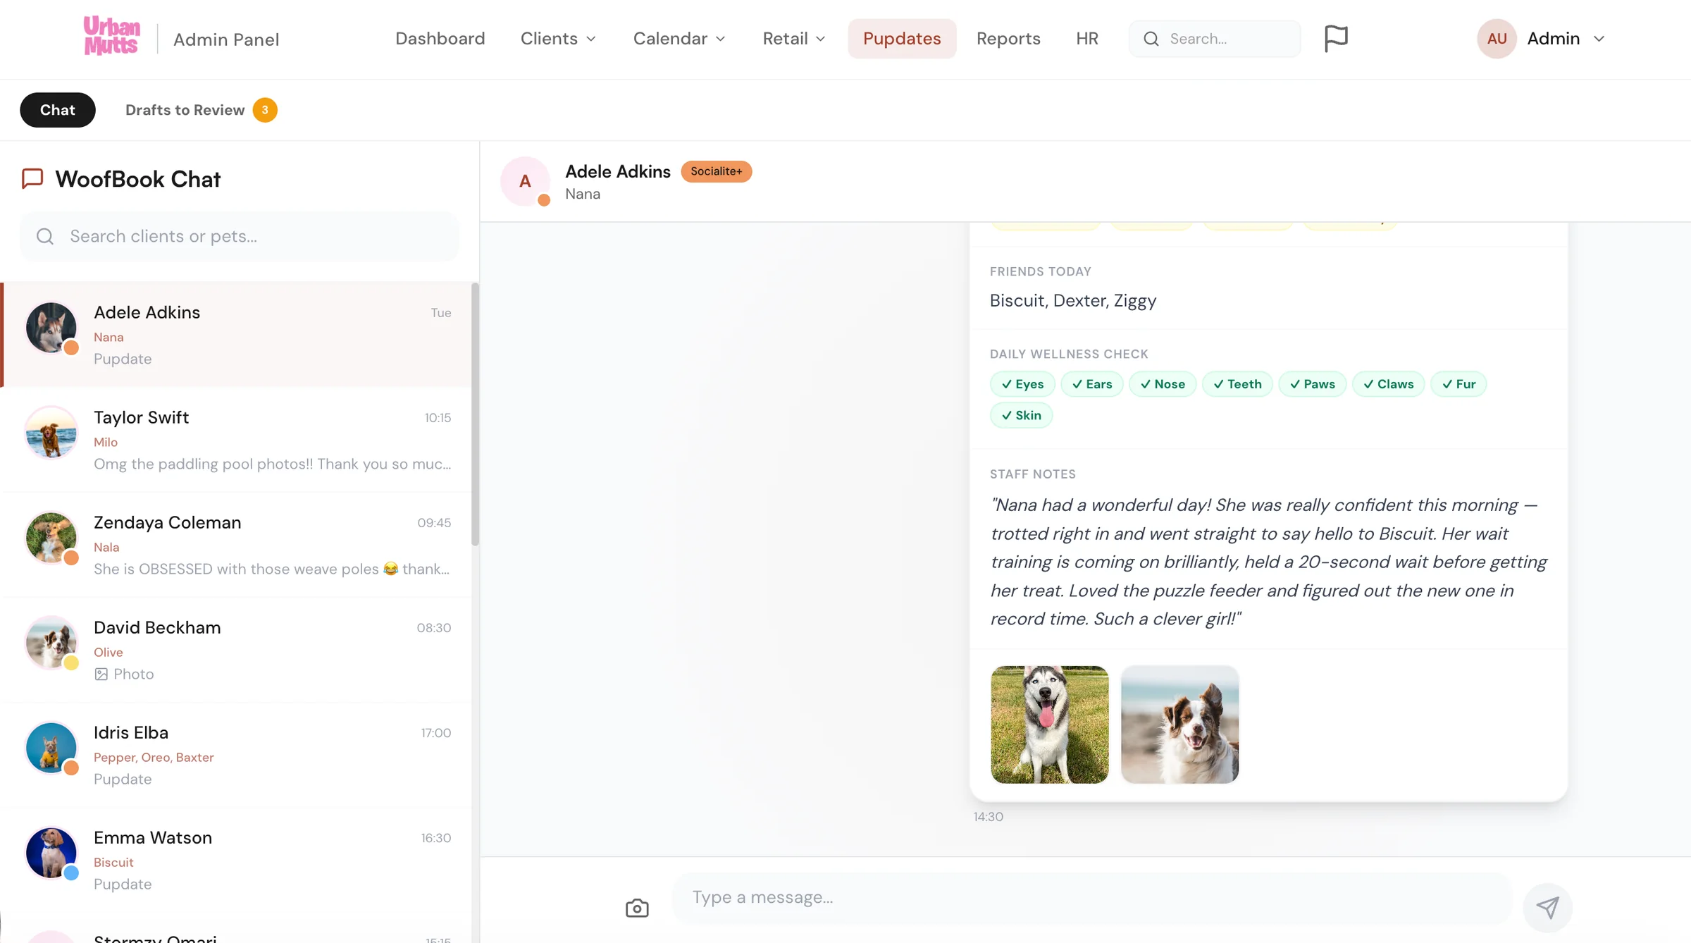Expand the Calendar menu
Viewport: 1691px width, 943px height.
tap(679, 39)
